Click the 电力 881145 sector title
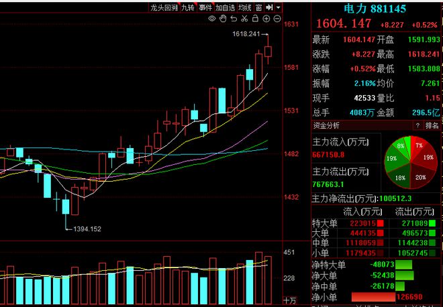The width and height of the screenshot is (443, 307). click(375, 9)
